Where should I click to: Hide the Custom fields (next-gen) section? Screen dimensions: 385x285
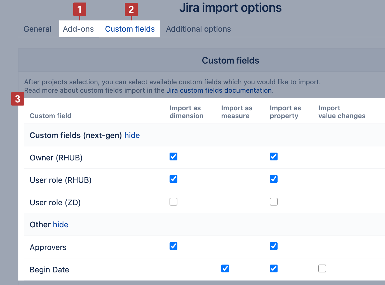point(132,135)
